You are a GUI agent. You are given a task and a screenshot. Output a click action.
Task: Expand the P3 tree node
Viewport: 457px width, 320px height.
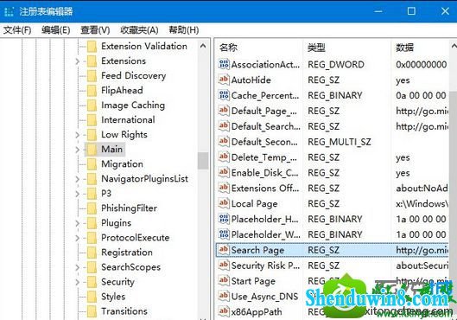pos(77,194)
